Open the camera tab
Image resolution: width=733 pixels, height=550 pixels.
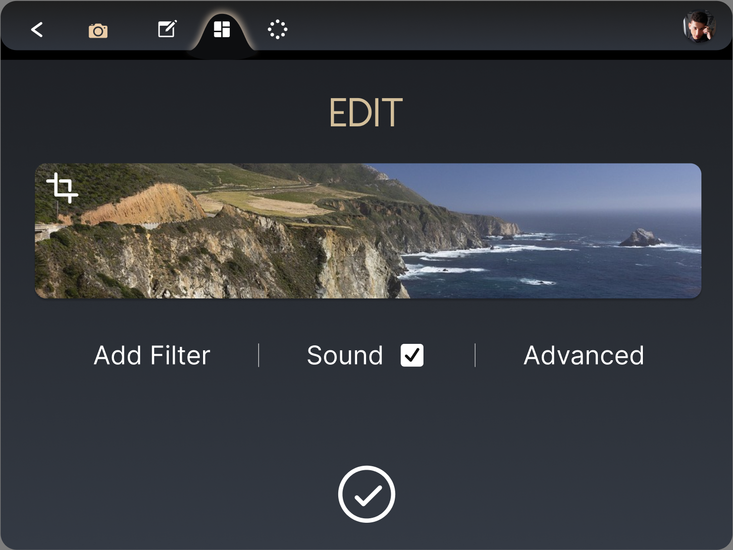(x=98, y=31)
